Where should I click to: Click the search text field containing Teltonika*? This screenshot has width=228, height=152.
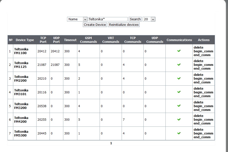[x=108, y=19]
